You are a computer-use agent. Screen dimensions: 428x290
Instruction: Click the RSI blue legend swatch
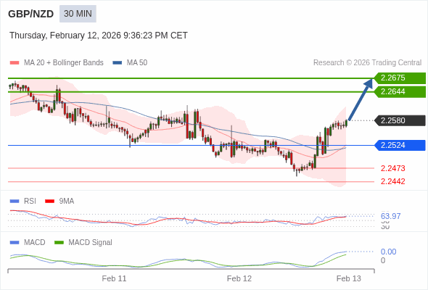pos(15,202)
